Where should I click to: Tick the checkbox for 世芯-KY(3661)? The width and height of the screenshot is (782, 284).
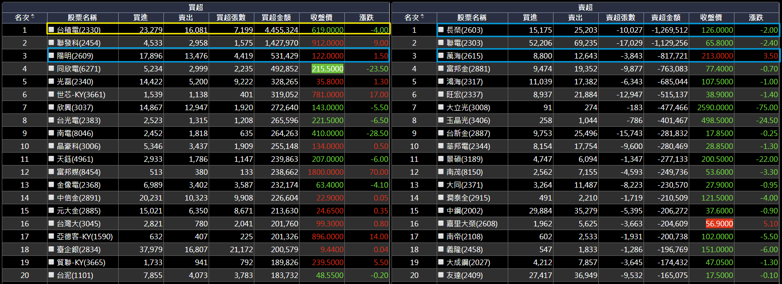[x=52, y=94]
